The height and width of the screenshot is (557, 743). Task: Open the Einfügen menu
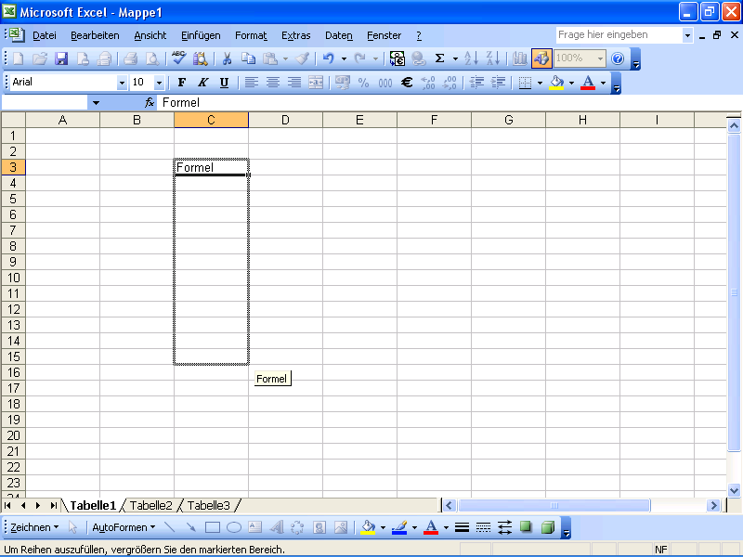(201, 35)
